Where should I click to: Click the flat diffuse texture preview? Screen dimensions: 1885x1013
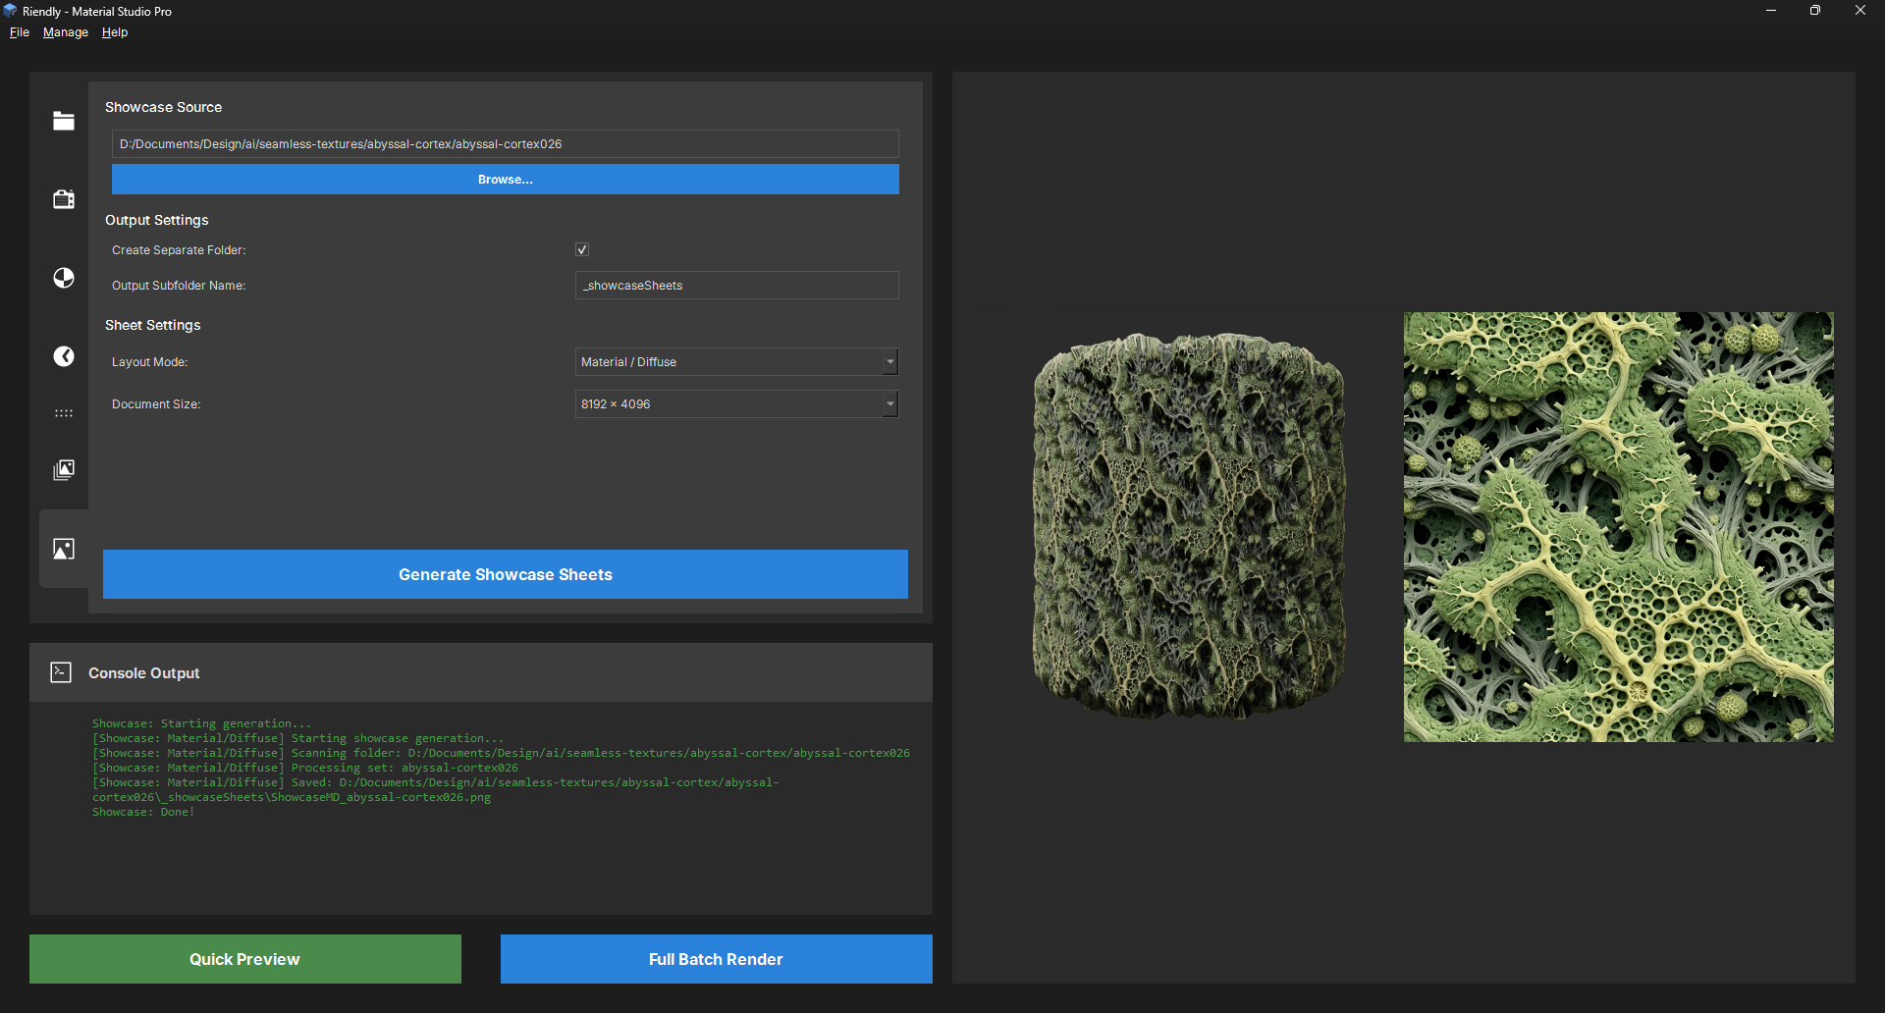[x=1619, y=527]
